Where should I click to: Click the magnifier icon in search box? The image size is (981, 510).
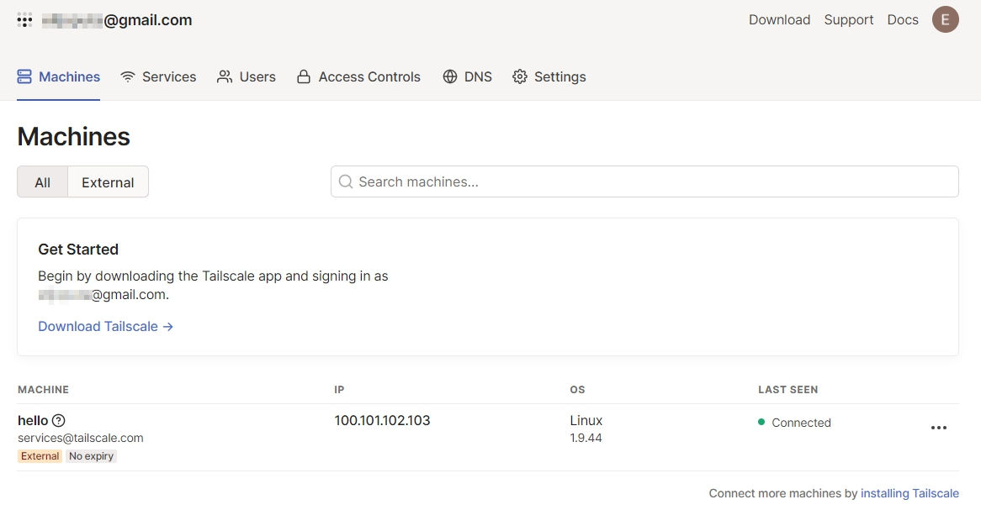pos(345,181)
